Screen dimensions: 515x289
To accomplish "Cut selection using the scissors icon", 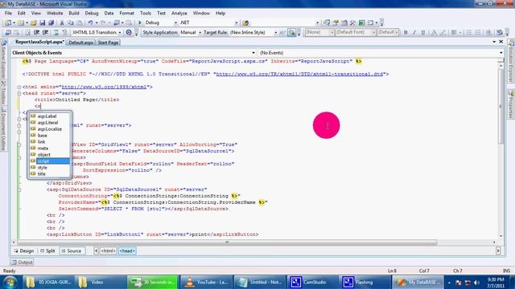I will (x=61, y=23).
